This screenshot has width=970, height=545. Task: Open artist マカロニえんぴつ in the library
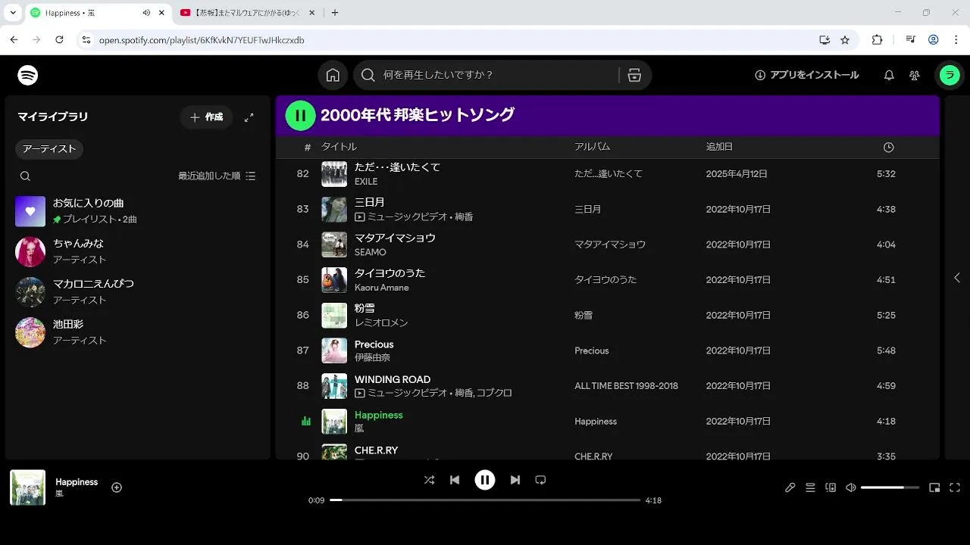138,291
